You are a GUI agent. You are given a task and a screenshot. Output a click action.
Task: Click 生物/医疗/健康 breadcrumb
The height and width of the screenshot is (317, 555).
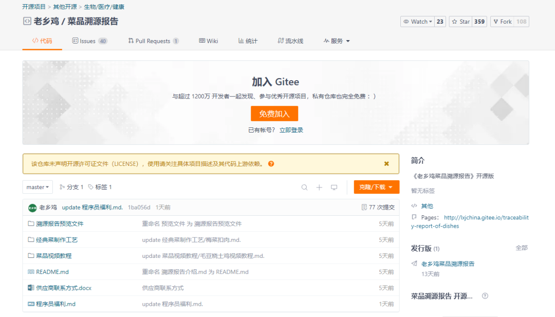point(104,7)
